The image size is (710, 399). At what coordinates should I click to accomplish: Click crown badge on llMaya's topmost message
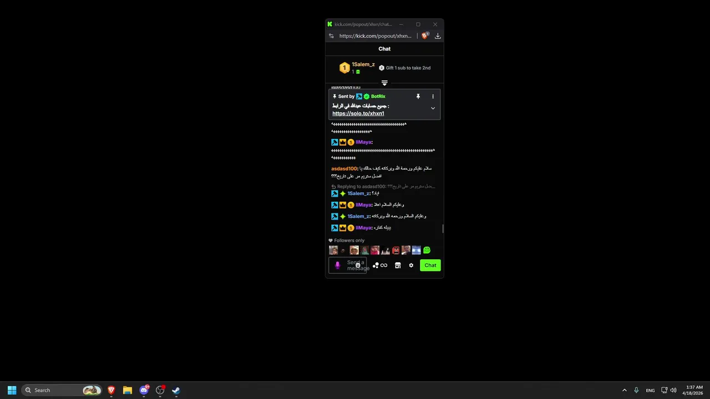tap(343, 142)
